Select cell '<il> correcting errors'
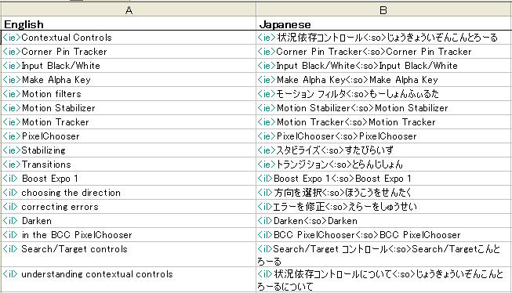 coord(129,207)
